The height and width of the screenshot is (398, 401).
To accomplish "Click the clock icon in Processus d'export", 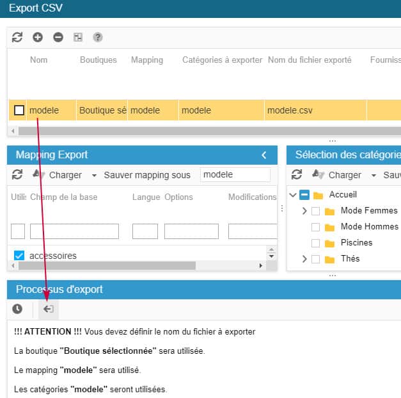I will pyautogui.click(x=17, y=309).
